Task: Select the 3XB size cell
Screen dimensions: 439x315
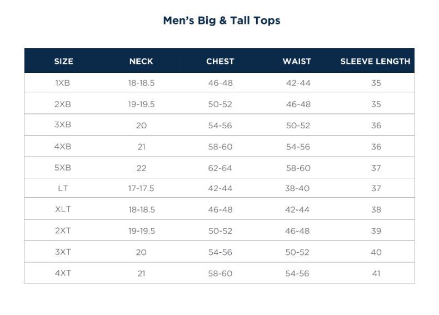Action: point(63,125)
